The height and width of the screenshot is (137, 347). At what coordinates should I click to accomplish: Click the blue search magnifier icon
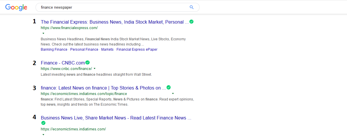191,7
